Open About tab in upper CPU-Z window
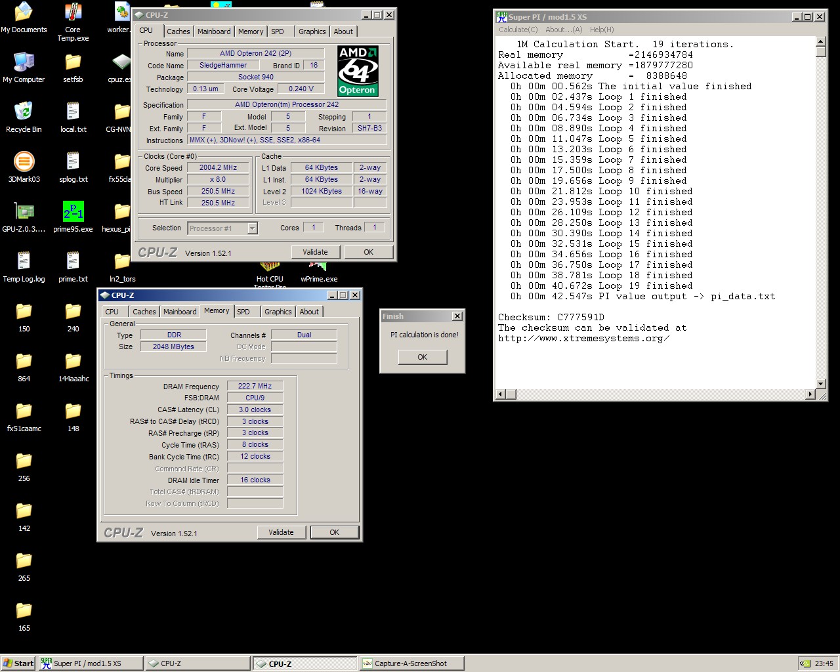 point(343,31)
